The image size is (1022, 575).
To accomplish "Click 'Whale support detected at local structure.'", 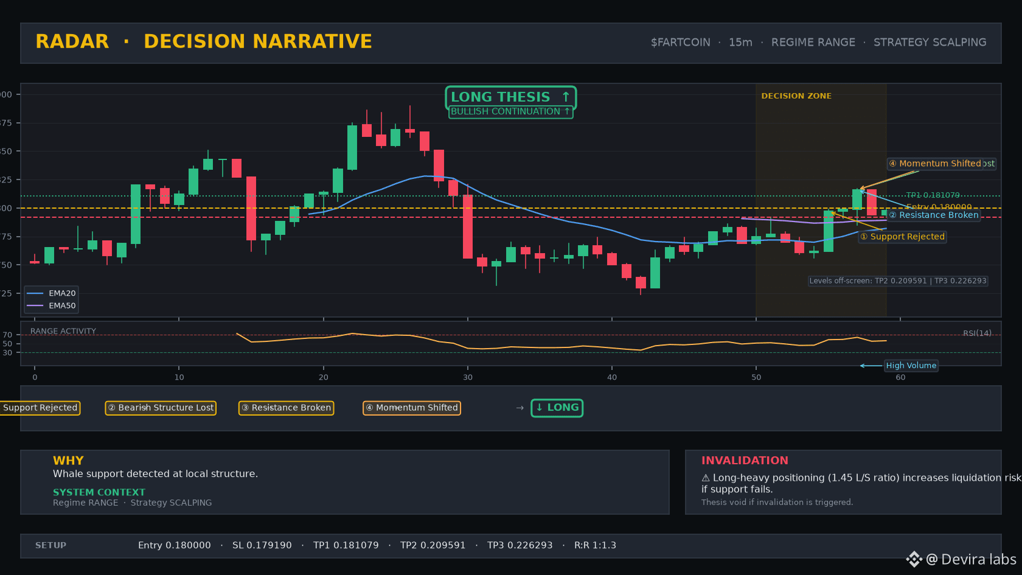I will tap(155, 474).
